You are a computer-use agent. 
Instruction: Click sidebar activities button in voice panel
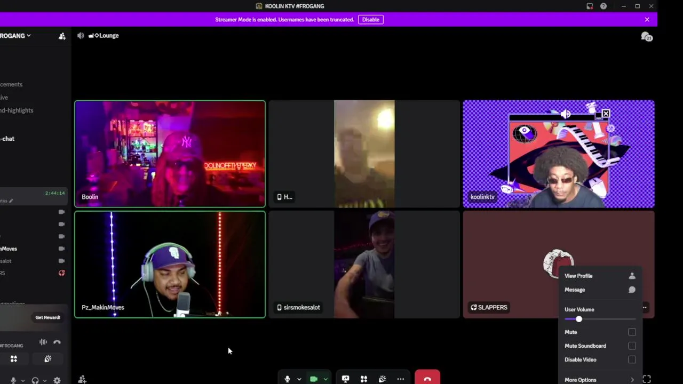[x=14, y=359]
